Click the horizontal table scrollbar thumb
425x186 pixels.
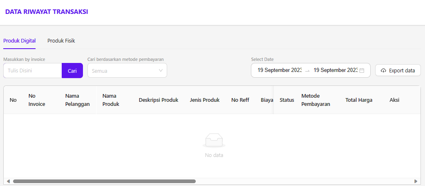pos(104,181)
